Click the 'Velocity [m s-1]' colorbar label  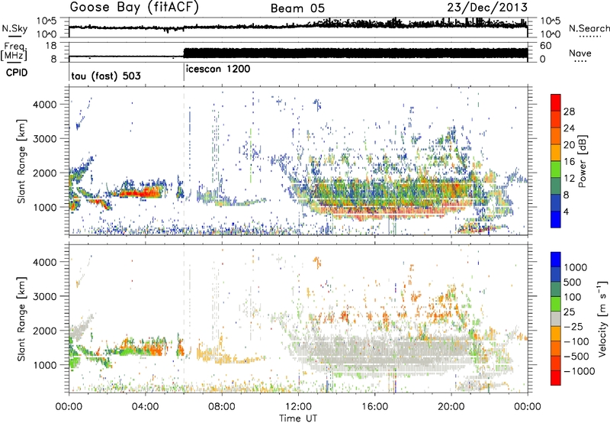[x=602, y=318]
